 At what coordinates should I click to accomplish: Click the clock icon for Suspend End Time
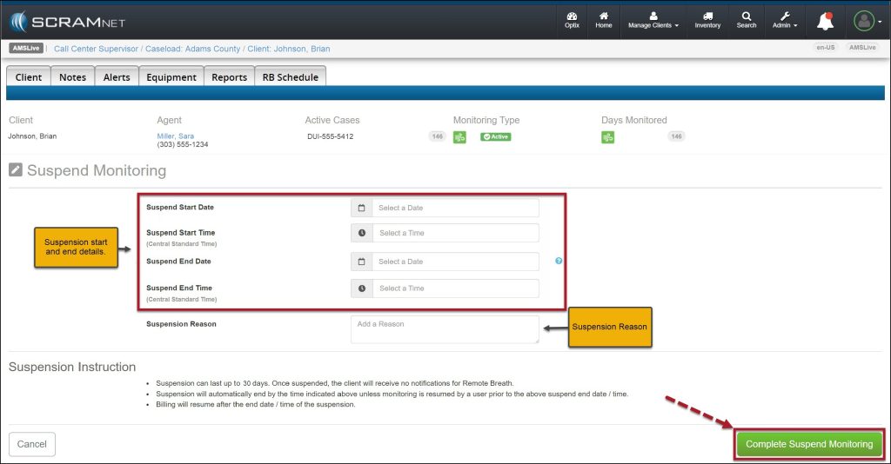click(362, 288)
